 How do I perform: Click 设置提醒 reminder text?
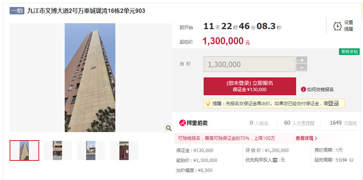pyautogui.click(x=349, y=26)
